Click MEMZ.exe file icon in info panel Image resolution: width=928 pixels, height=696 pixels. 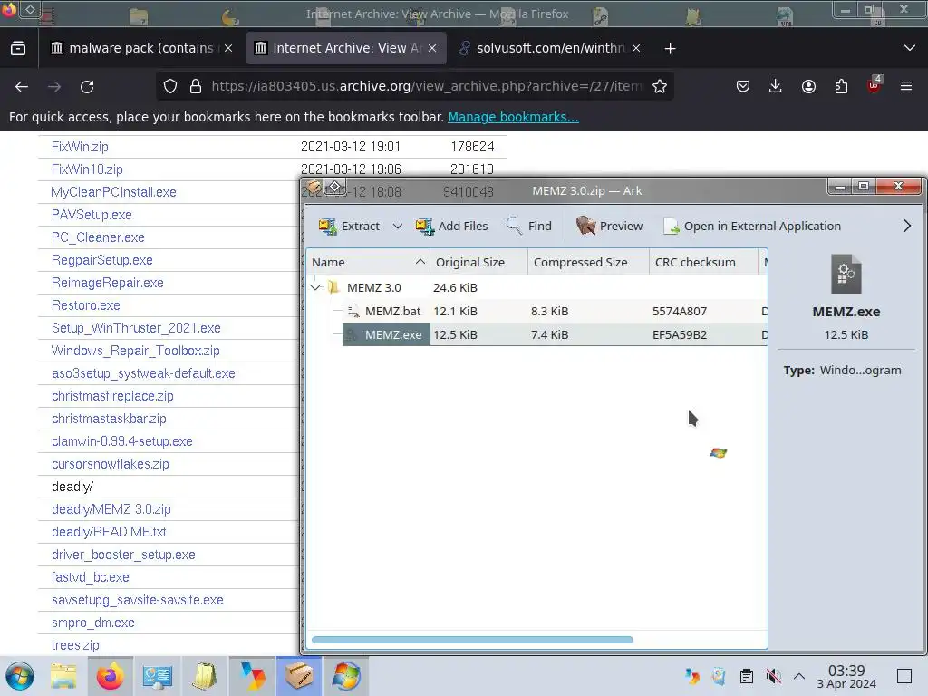846,274
